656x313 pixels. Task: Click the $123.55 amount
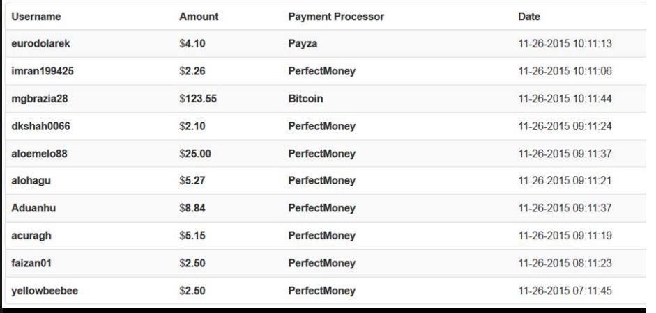click(198, 99)
